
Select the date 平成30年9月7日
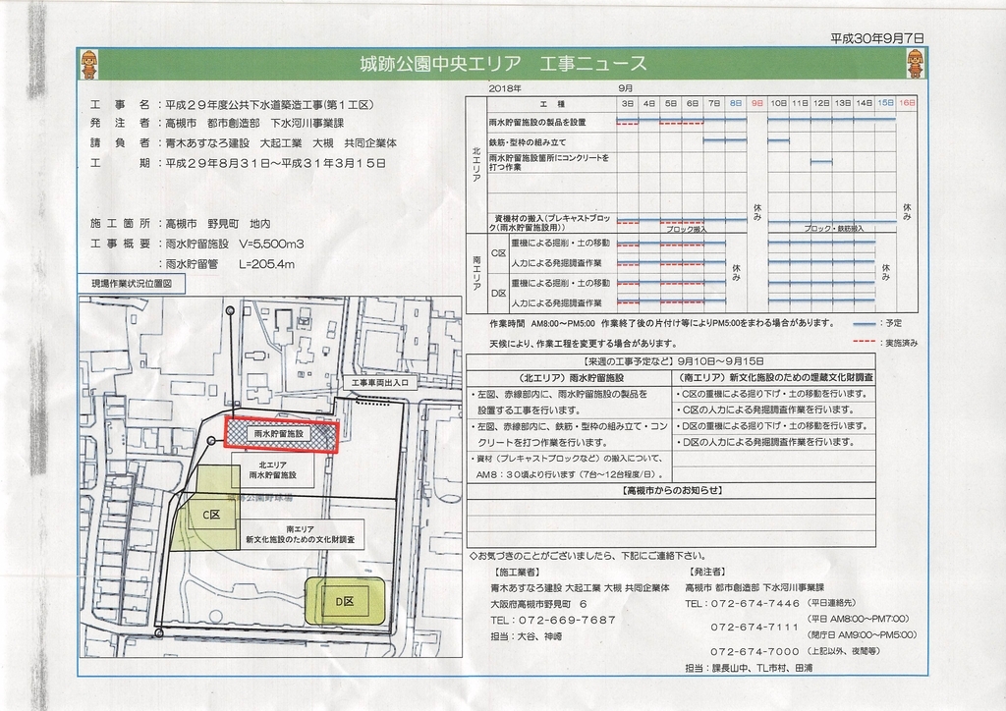[x=877, y=38]
